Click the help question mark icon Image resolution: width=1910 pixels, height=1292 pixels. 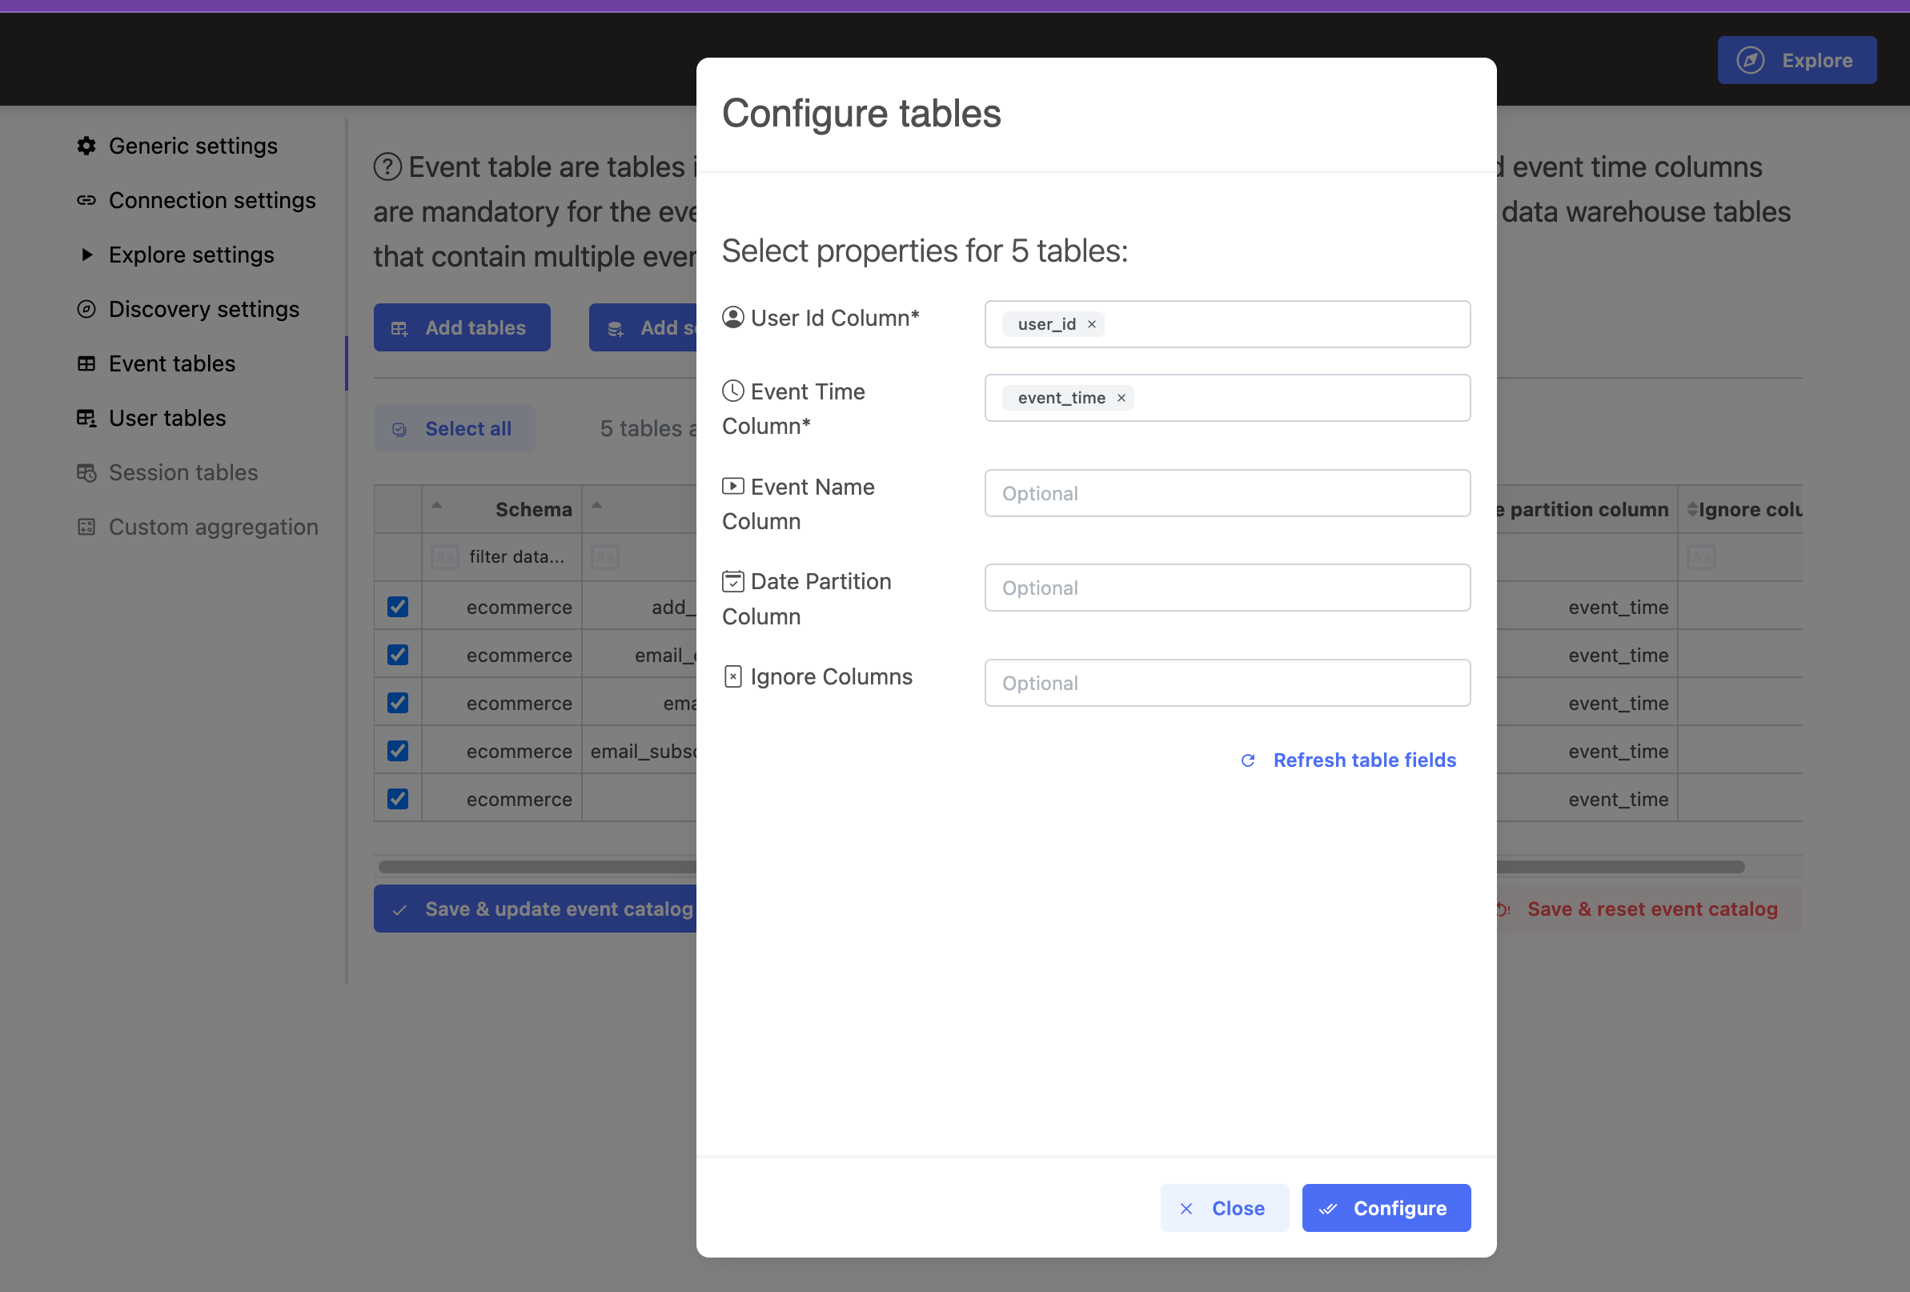388,167
